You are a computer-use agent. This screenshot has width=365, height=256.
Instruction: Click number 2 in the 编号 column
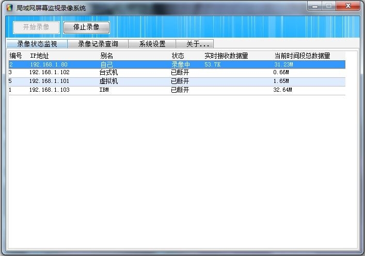point(11,64)
